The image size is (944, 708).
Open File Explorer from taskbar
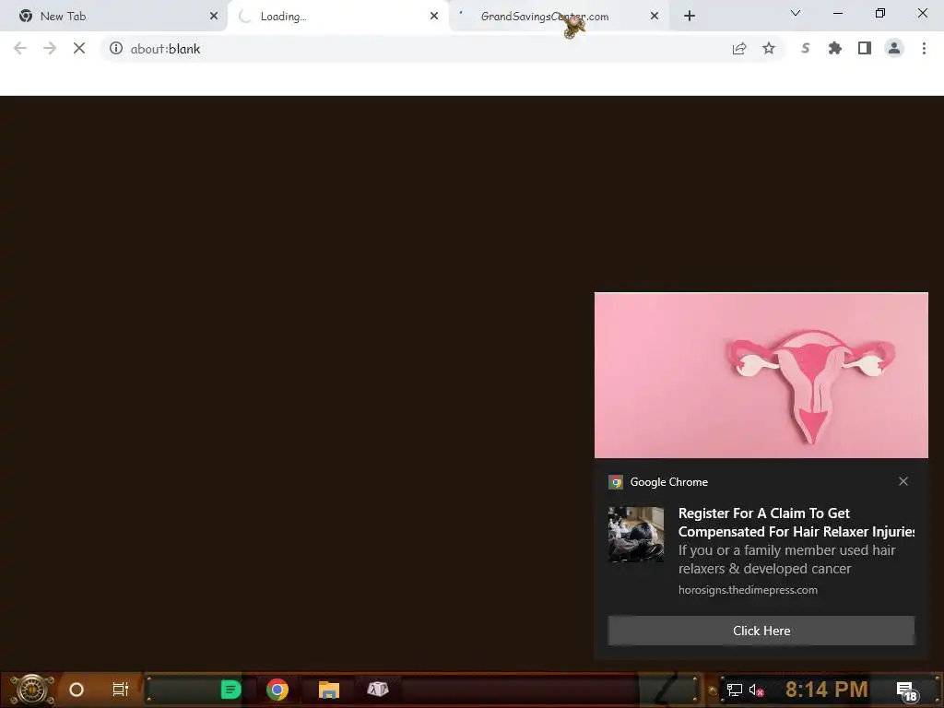tap(329, 690)
